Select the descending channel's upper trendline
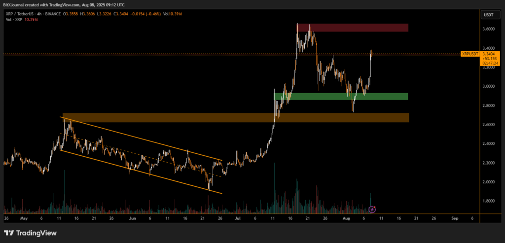This screenshot has height=243, width=505. (x=143, y=139)
